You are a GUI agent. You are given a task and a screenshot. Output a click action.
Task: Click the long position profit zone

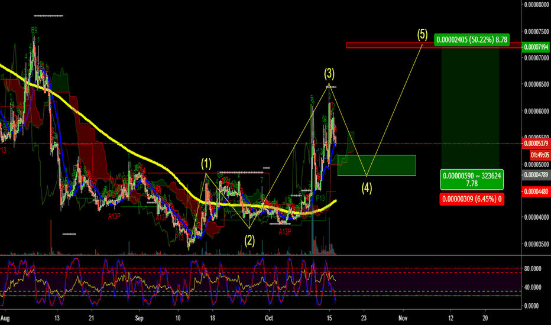(470, 107)
